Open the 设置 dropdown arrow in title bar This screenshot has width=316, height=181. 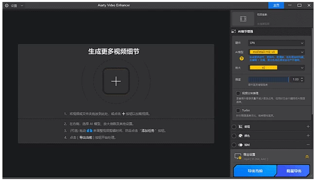(22, 5)
